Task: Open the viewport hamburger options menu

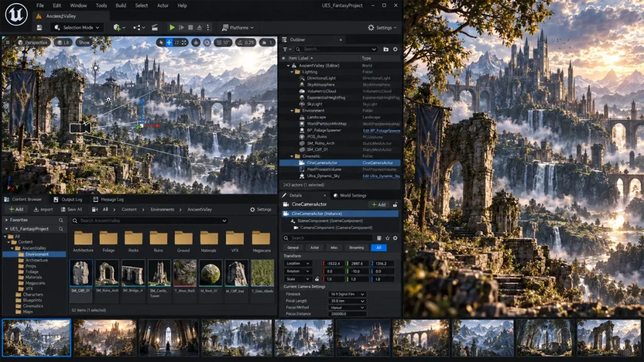Action: [x=8, y=42]
